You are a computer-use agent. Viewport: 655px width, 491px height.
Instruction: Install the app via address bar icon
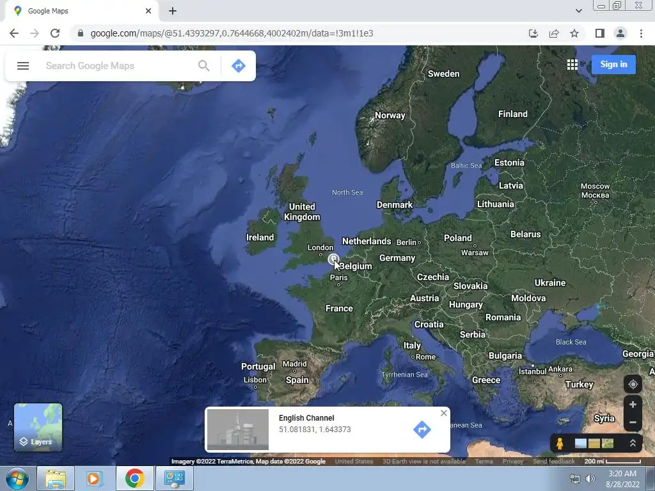(x=533, y=33)
